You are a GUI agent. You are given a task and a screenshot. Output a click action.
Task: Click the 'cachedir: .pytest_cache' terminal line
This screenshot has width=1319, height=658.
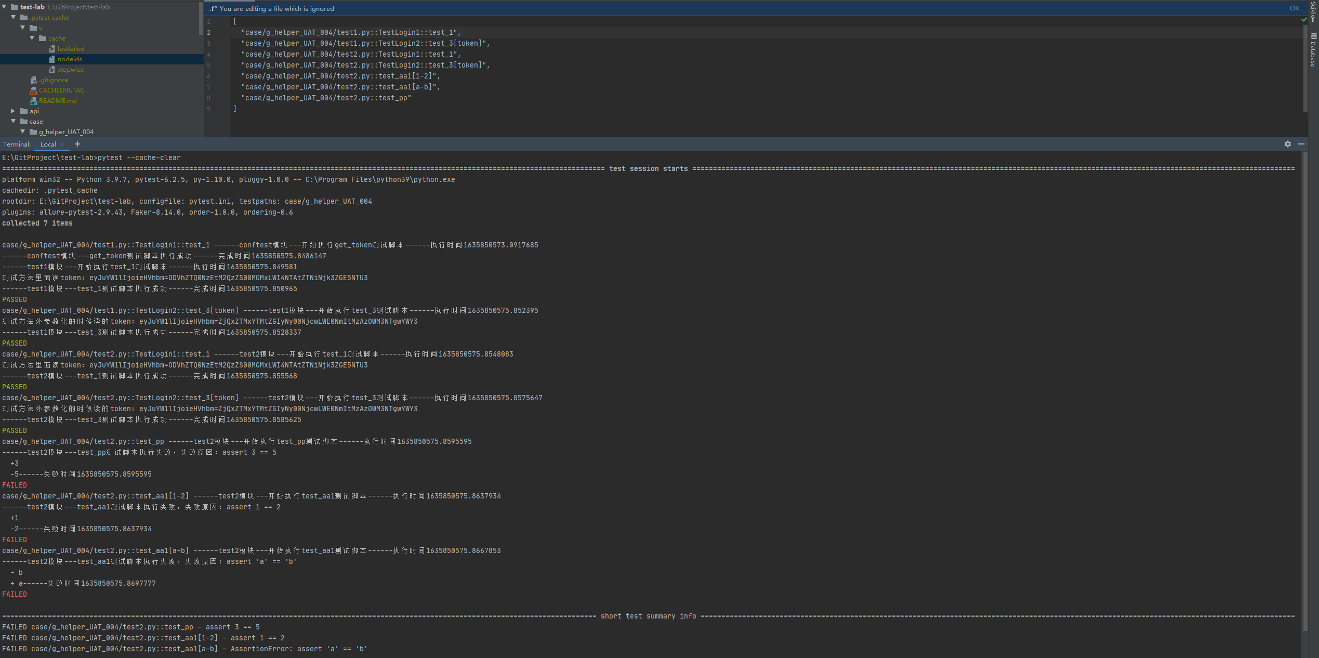(x=50, y=190)
